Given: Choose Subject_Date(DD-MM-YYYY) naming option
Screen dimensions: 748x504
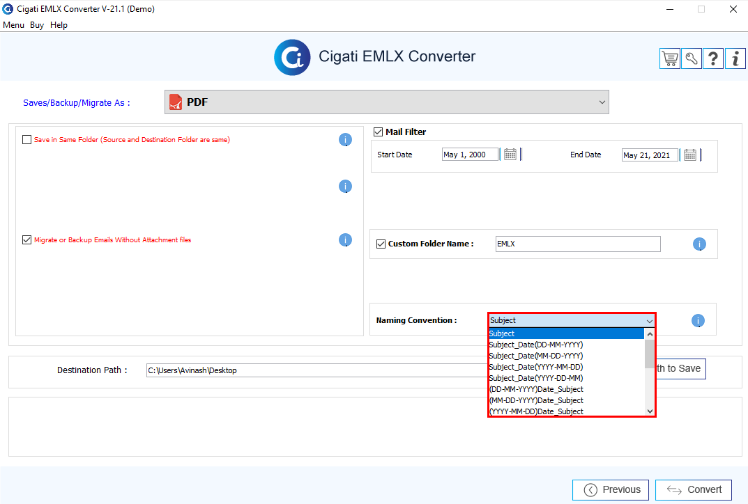Looking at the screenshot, I should [566, 345].
